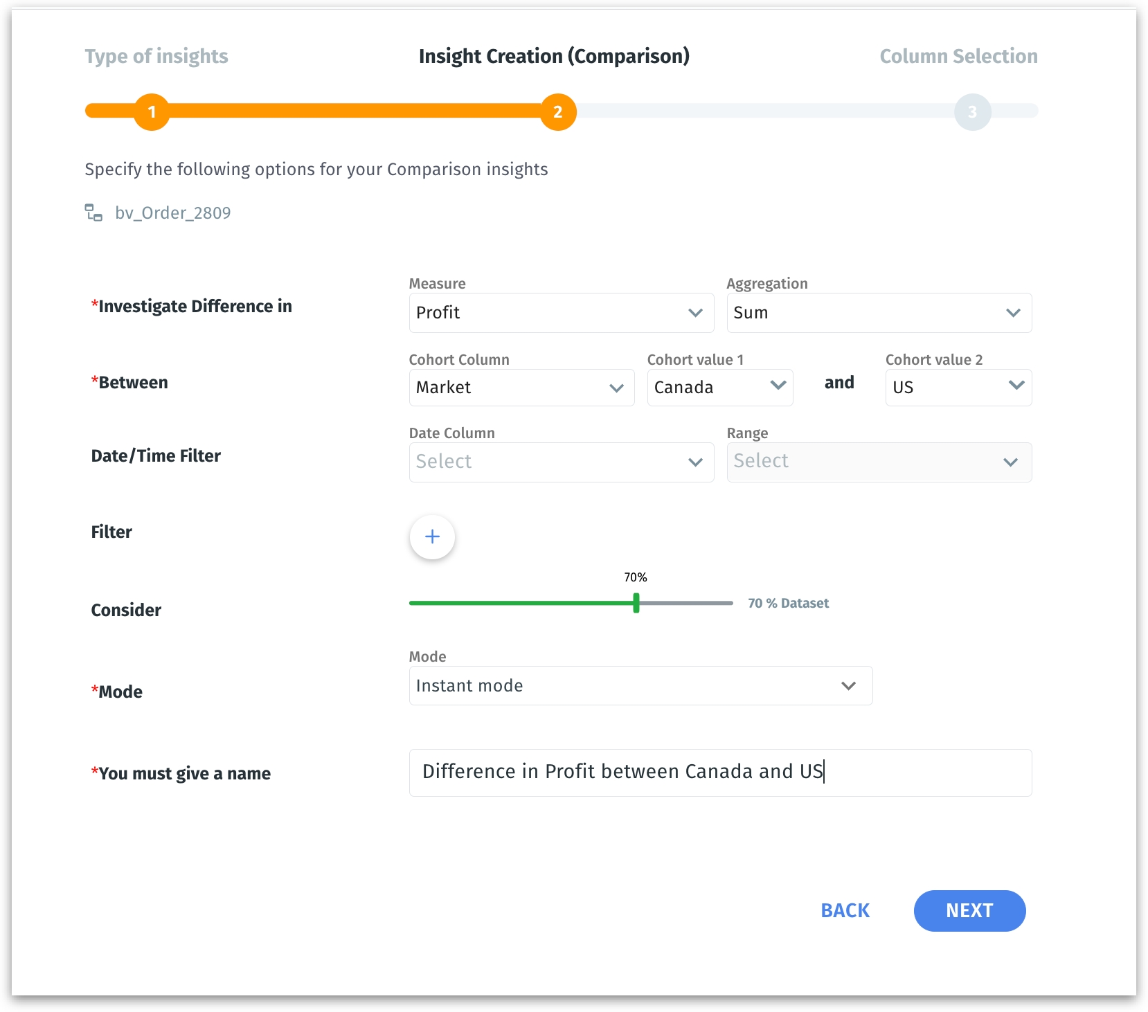Click the Insight Creation (Comparison) heading
This screenshot has width=1148, height=1012.
tap(554, 56)
